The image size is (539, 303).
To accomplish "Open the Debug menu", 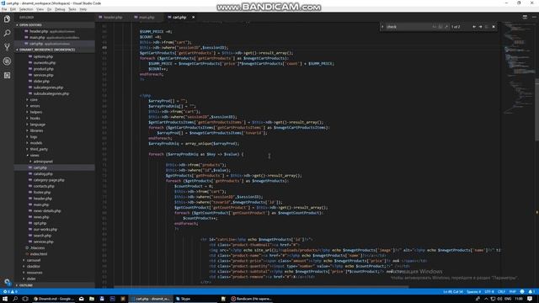I will click(x=60, y=9).
